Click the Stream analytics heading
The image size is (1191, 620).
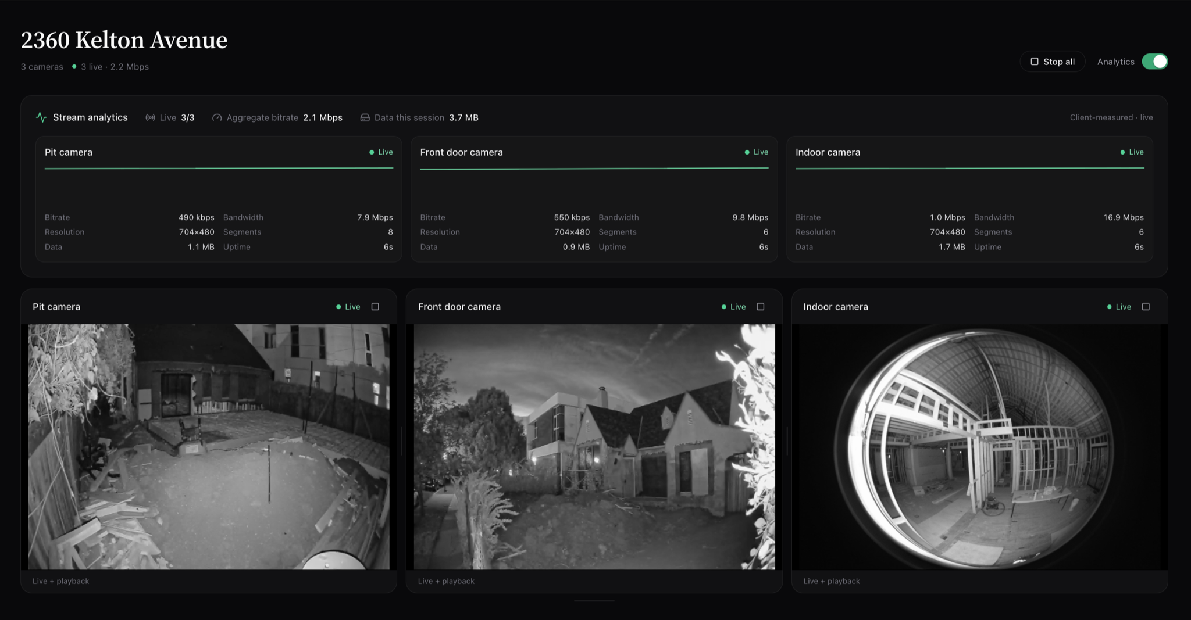(x=90, y=117)
